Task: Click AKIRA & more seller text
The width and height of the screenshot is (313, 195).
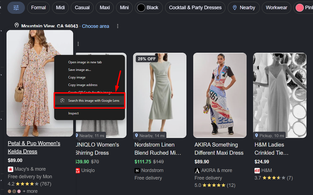Action: pos(217,170)
